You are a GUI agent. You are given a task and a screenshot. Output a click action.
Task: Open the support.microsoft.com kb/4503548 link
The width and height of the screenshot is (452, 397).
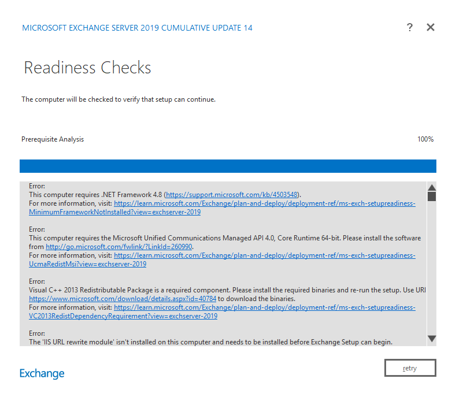[x=232, y=195]
